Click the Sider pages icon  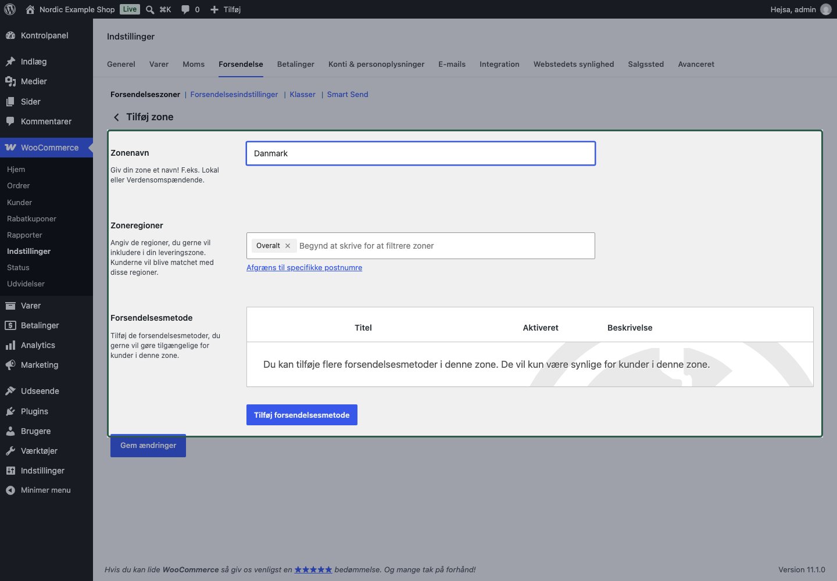(x=10, y=102)
